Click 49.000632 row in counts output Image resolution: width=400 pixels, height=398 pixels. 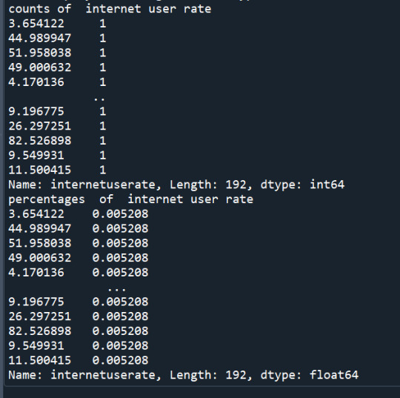pos(57,67)
